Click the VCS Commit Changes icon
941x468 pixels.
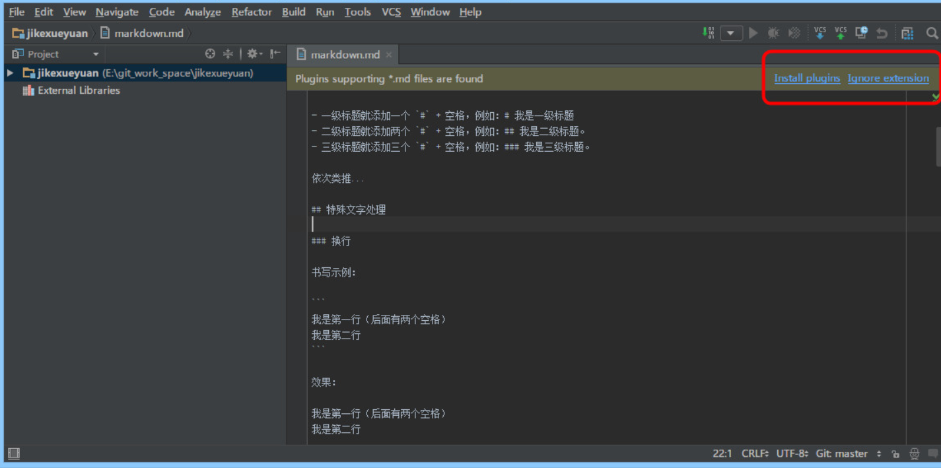coord(841,32)
